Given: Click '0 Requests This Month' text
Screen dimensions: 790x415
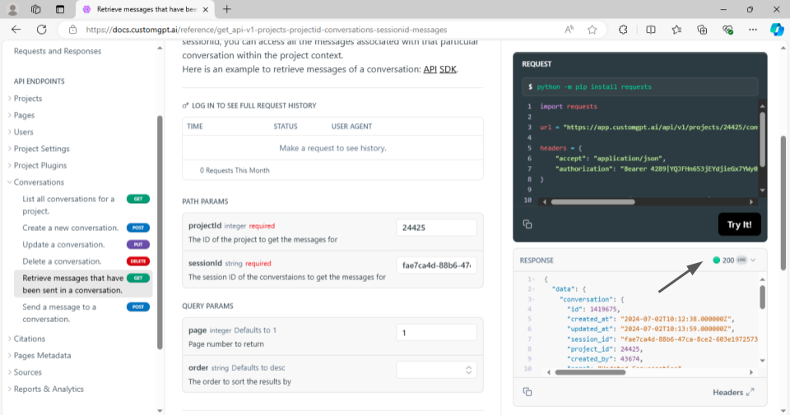Looking at the screenshot, I should (235, 171).
